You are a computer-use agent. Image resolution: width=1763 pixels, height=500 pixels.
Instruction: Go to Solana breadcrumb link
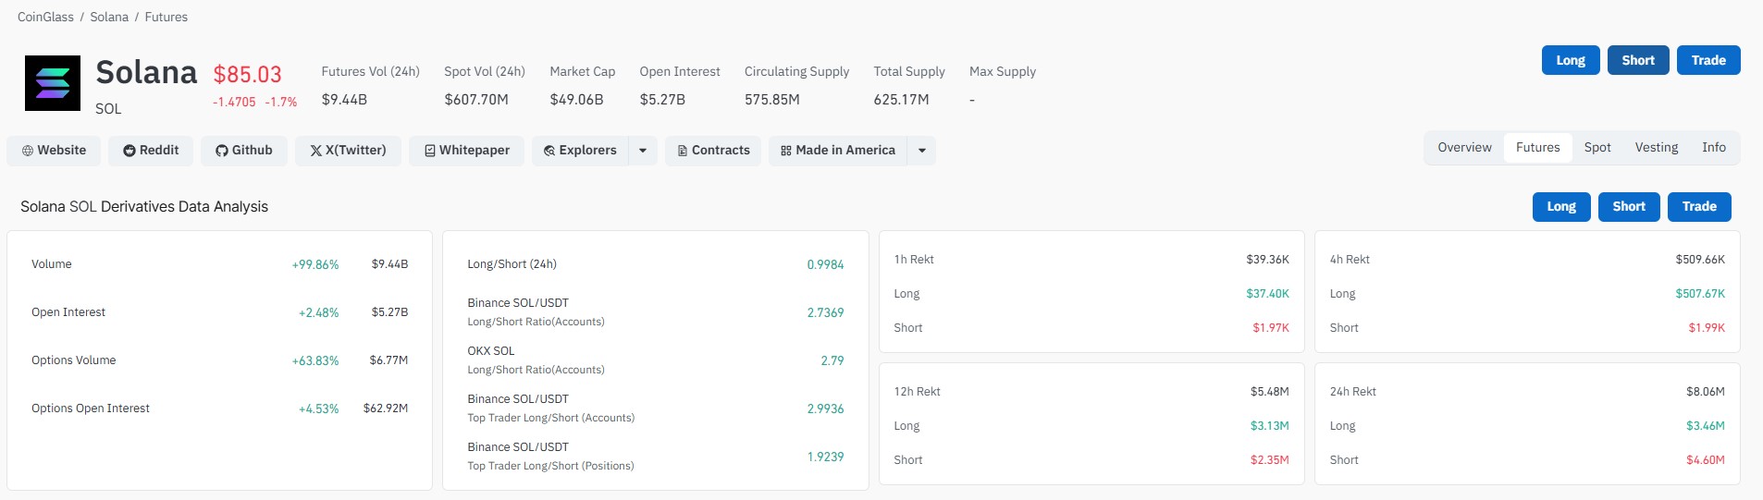click(109, 18)
